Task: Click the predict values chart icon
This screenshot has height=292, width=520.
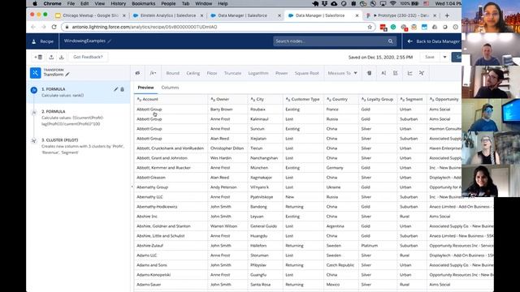Action: 409,73
